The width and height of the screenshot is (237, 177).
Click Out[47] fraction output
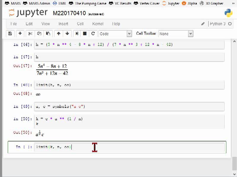[x=52, y=70]
